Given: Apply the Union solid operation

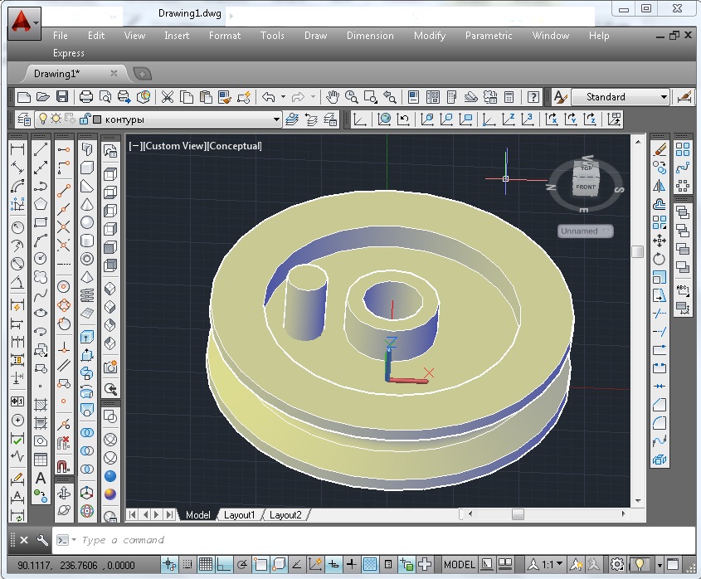Looking at the screenshot, I should (x=87, y=432).
